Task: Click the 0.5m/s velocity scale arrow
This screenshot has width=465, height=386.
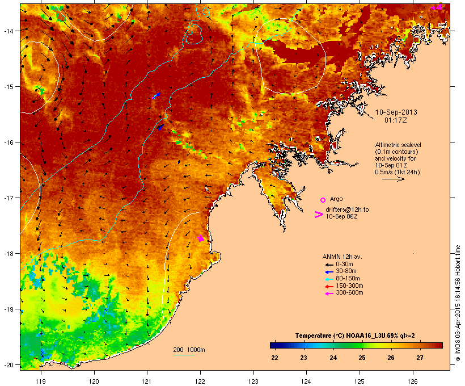Action: [394, 179]
